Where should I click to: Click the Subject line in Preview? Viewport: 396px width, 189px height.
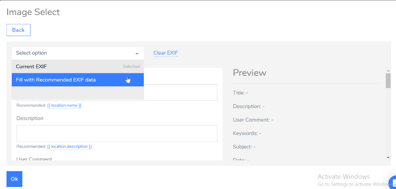point(244,146)
